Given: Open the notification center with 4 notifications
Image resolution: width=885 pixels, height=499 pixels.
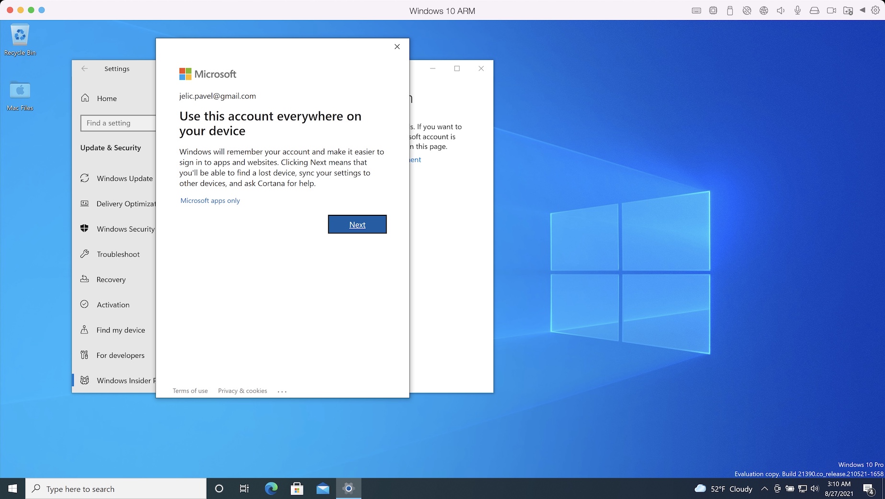Looking at the screenshot, I should point(869,489).
